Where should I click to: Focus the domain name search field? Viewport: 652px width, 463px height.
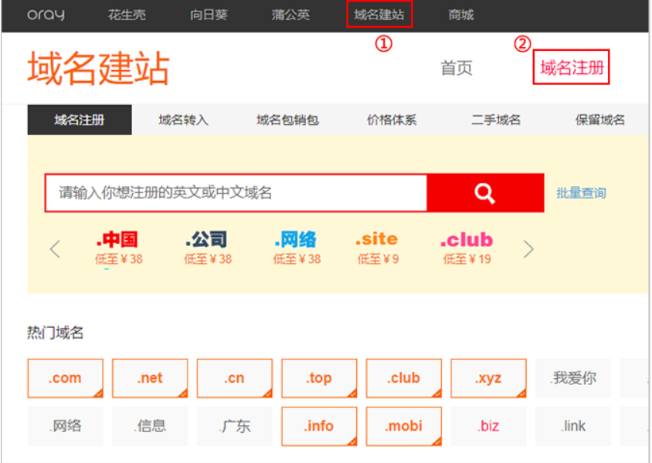[x=236, y=193]
